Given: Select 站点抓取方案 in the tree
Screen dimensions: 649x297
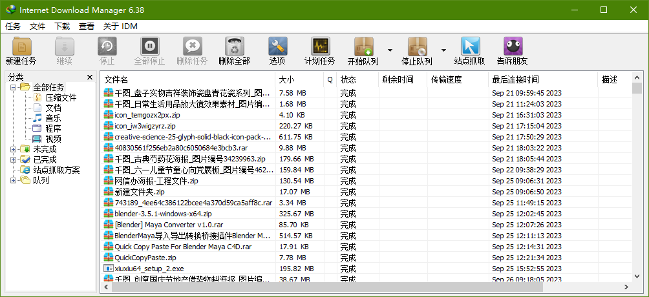Looking at the screenshot, I should (x=57, y=170).
